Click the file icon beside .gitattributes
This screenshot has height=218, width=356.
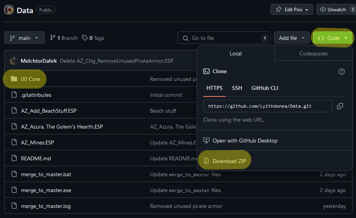[14, 95]
